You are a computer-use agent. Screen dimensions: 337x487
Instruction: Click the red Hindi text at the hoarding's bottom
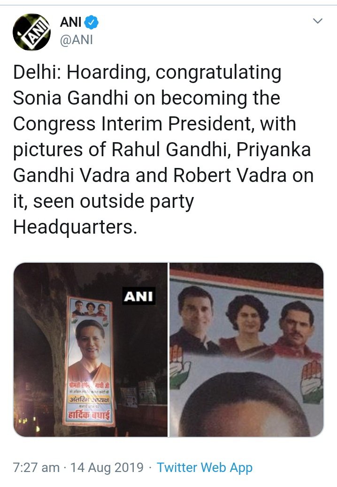click(x=89, y=415)
